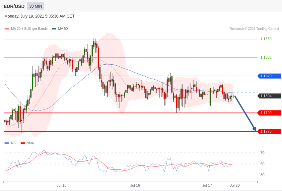
Task: Click the MA 50 legend label
Action: click(x=63, y=29)
